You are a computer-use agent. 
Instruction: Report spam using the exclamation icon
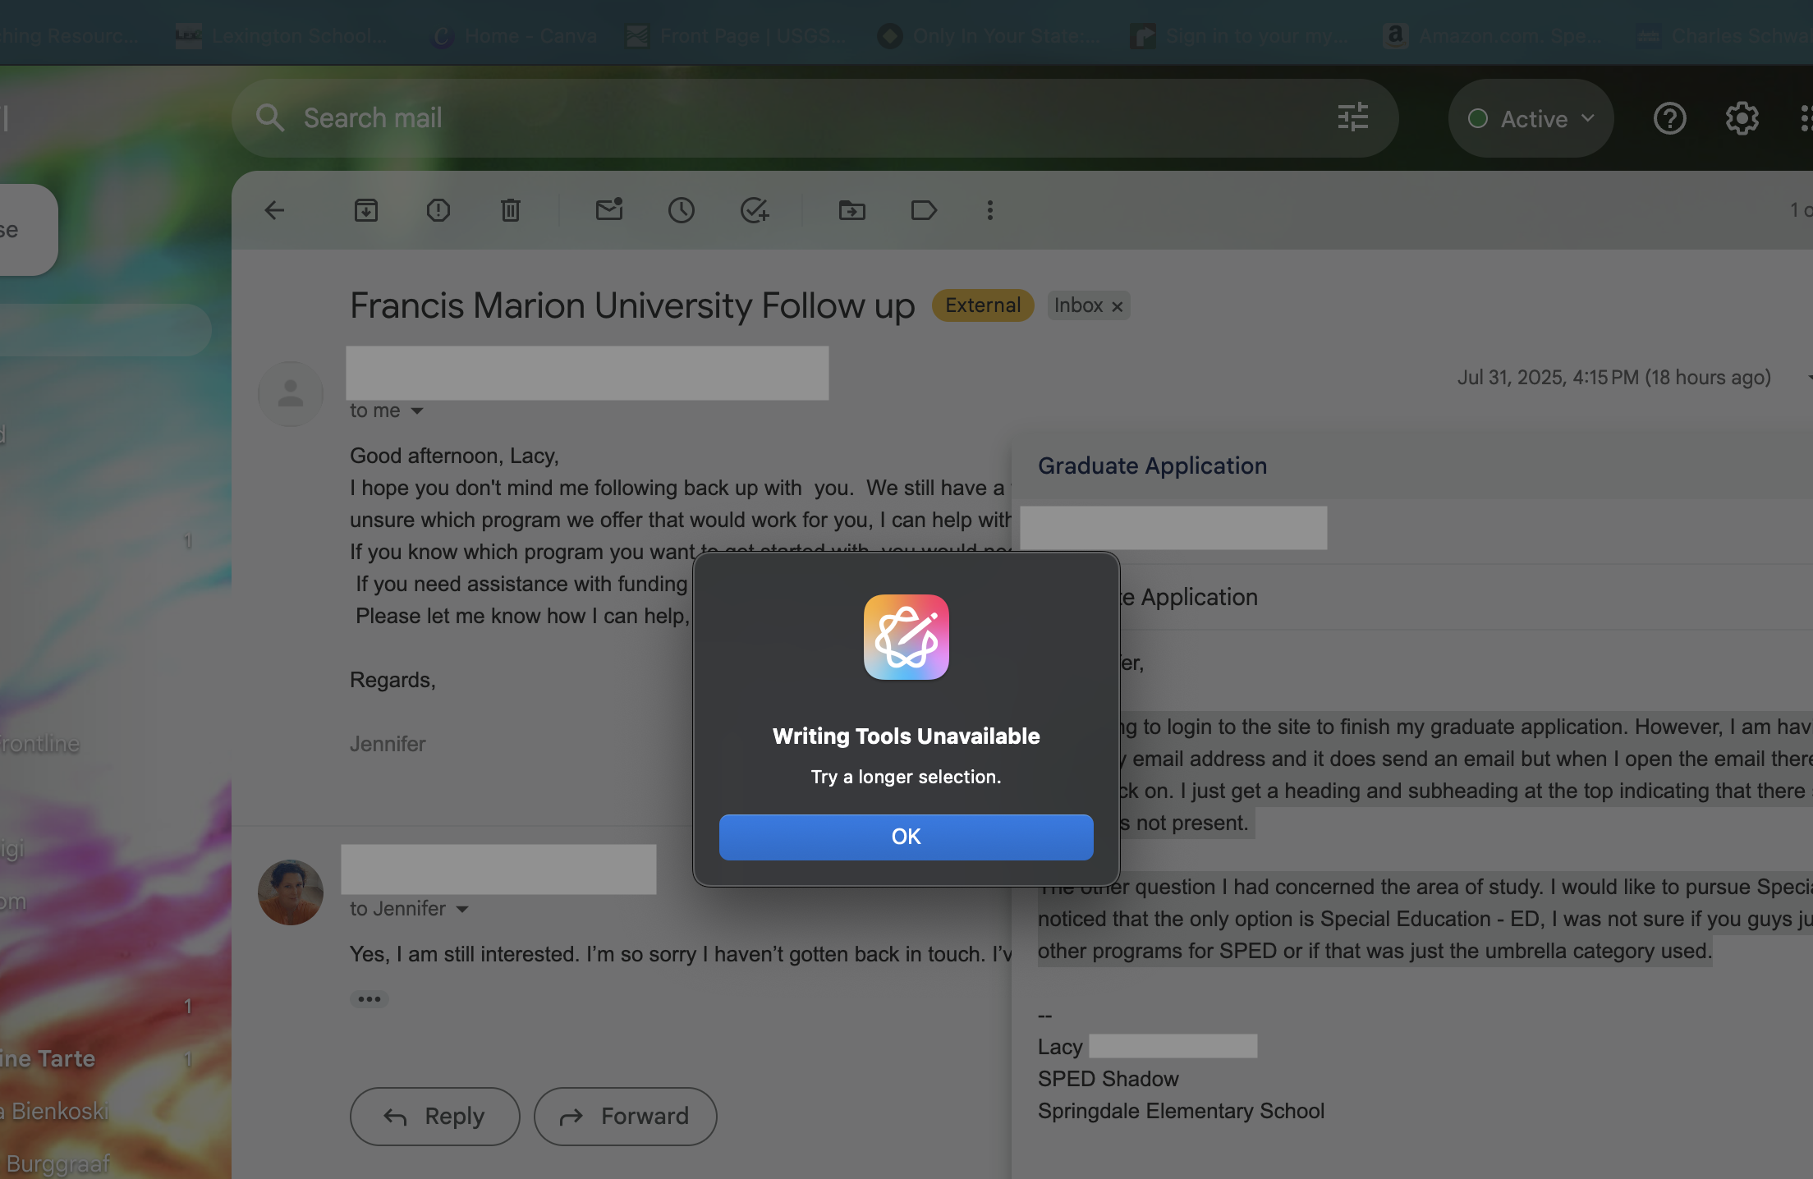pos(438,210)
